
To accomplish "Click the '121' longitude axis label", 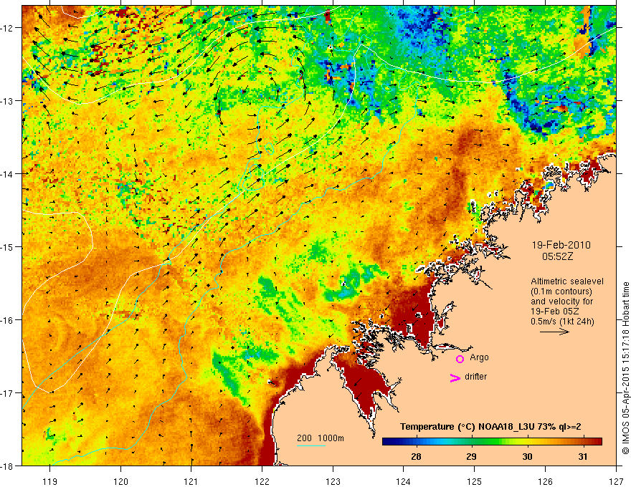I will pos(191,481).
